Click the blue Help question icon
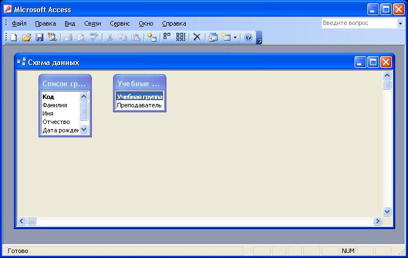Image resolution: width=408 pixels, height=258 pixels. pos(248,37)
